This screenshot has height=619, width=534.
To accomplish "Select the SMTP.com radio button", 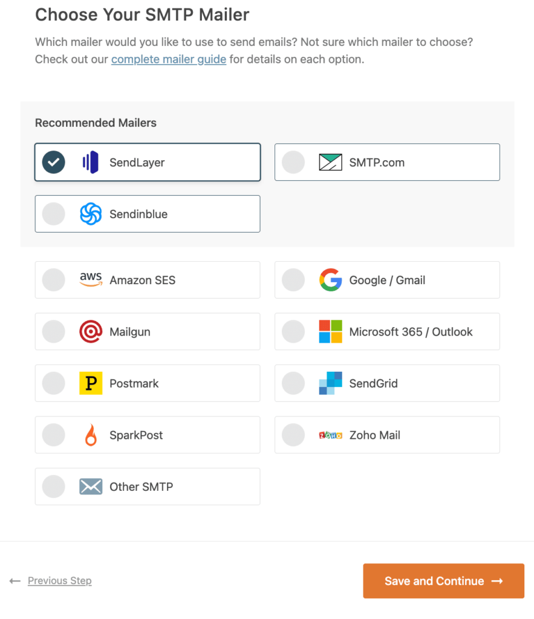I will point(293,162).
